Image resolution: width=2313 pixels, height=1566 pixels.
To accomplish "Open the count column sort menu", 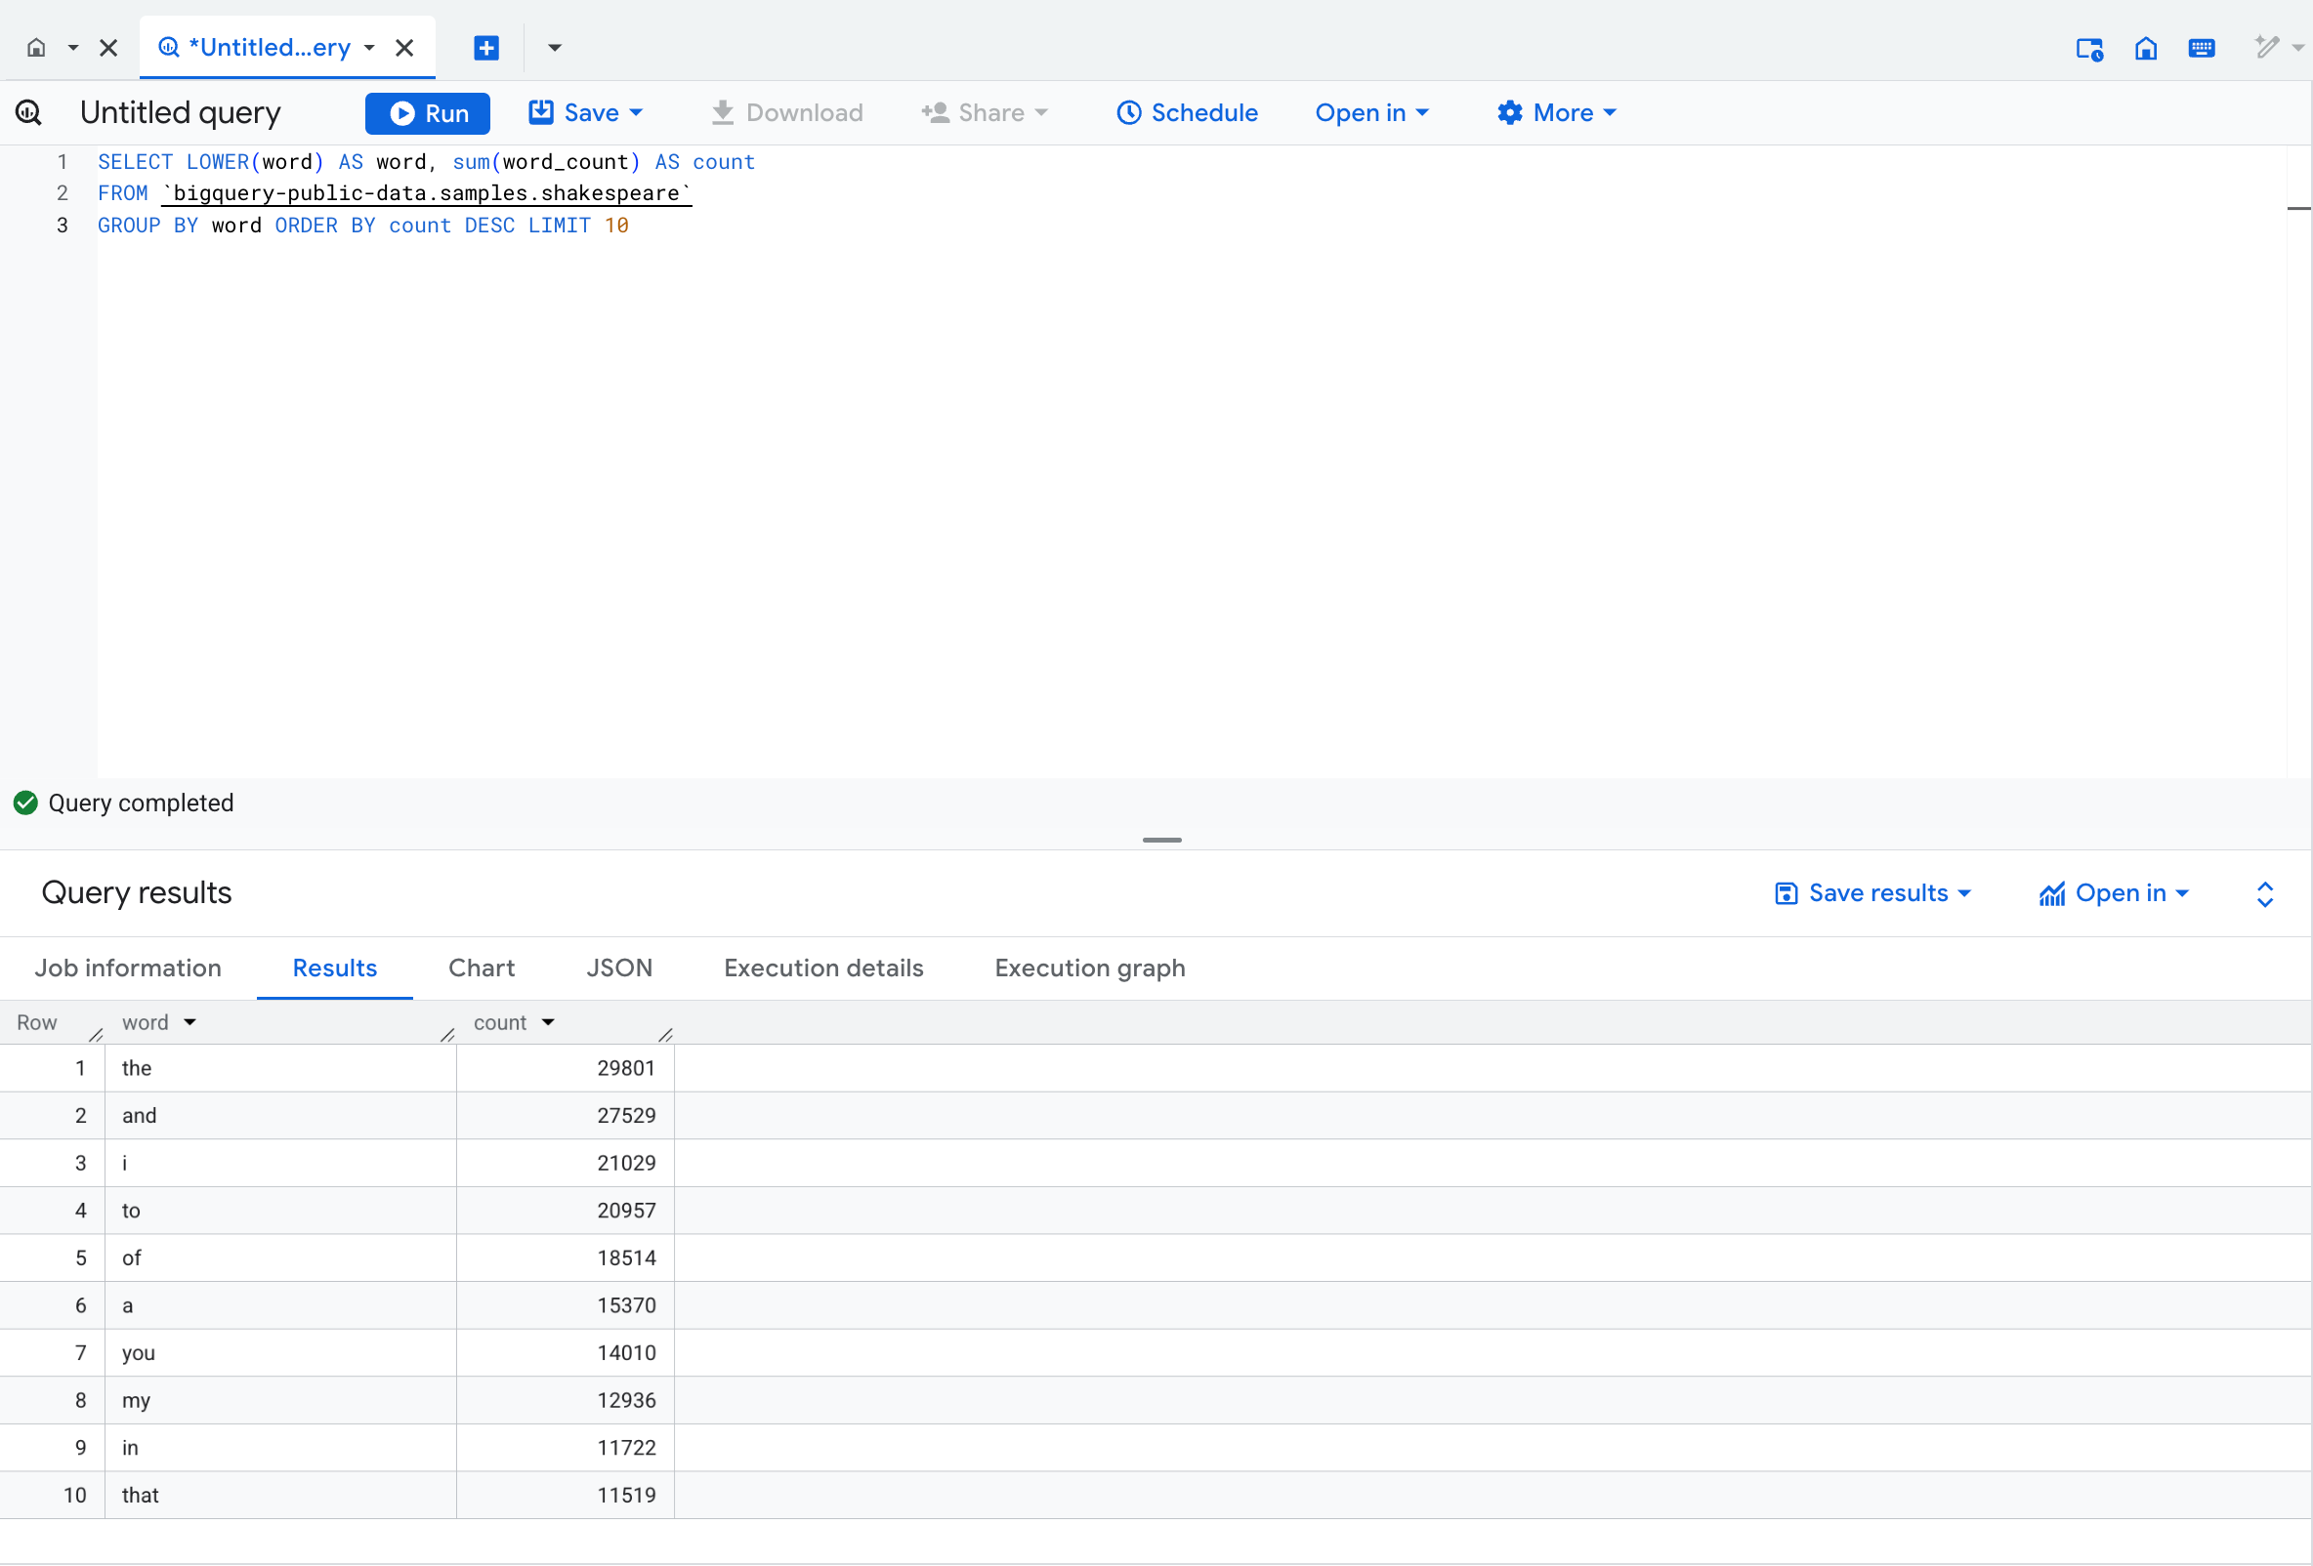I will pyautogui.click(x=548, y=1023).
